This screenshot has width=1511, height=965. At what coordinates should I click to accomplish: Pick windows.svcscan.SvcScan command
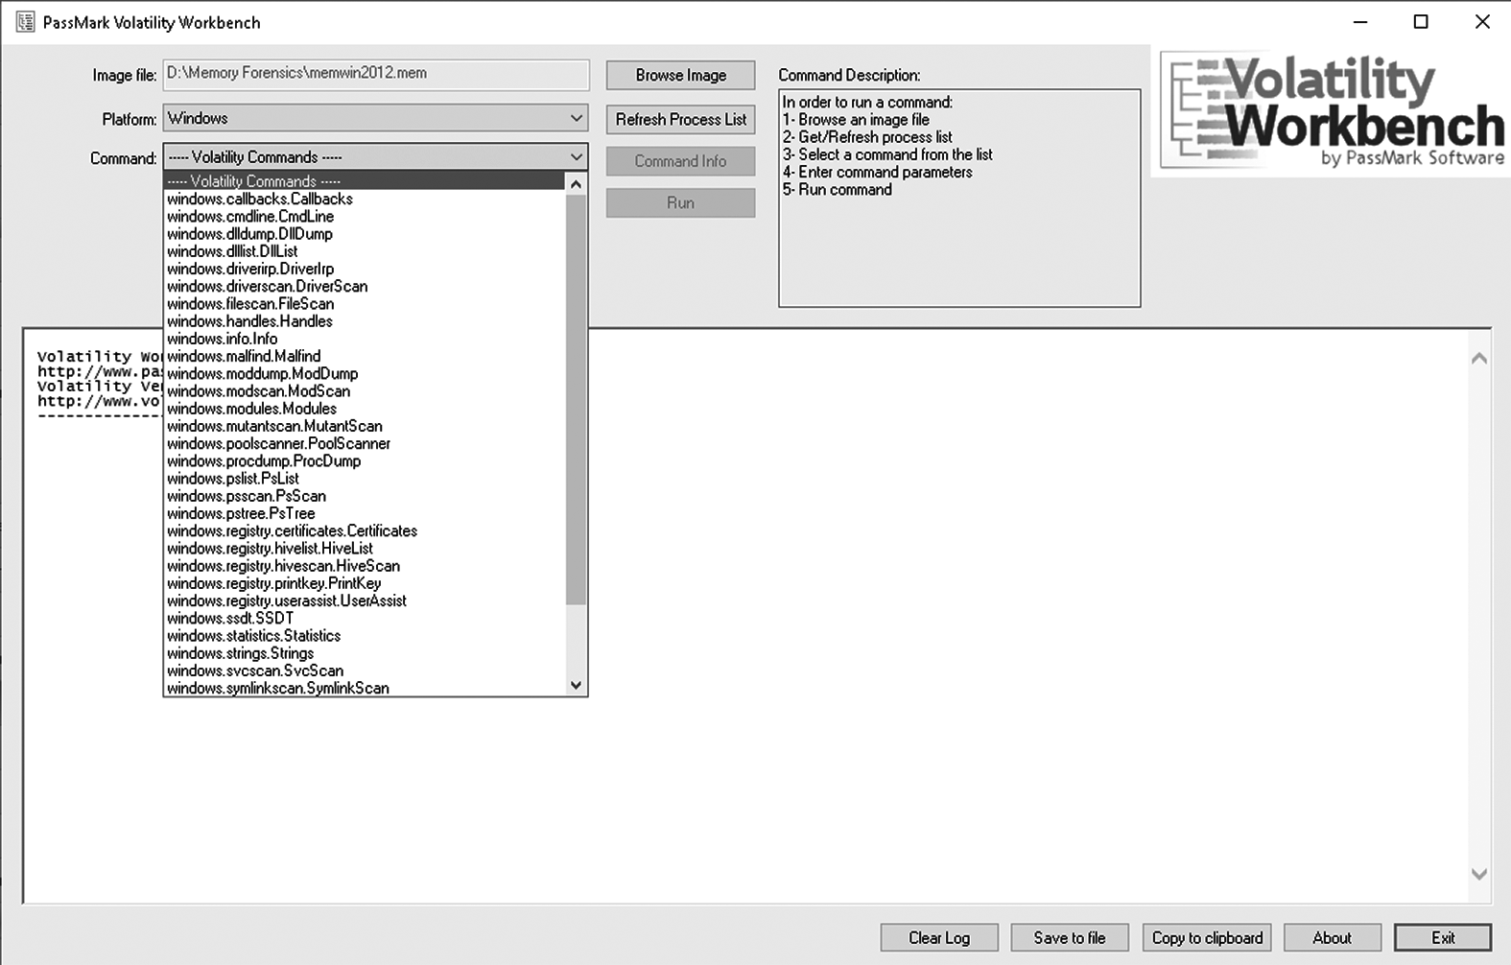coord(365,671)
